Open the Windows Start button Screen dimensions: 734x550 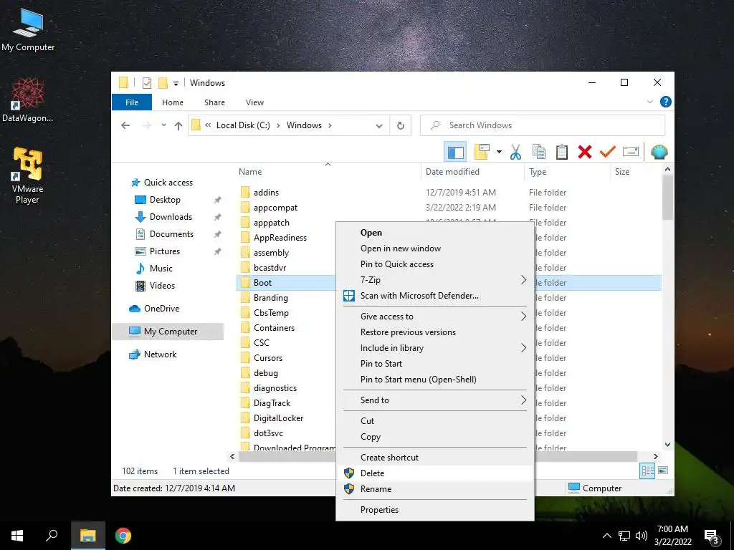tap(17, 536)
